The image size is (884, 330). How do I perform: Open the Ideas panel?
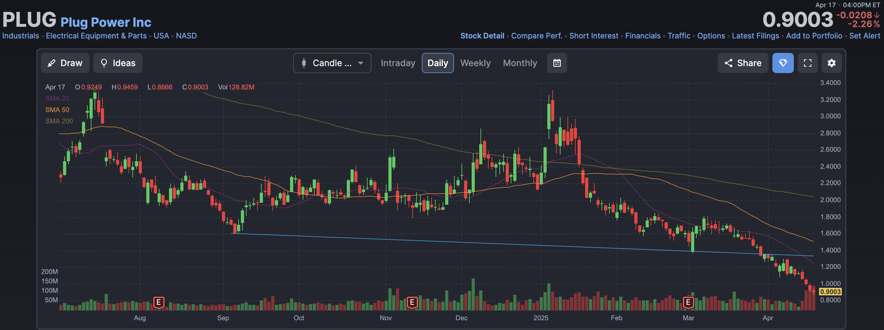point(118,63)
